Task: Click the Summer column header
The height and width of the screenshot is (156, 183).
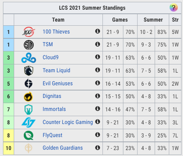Action: pos(153,20)
